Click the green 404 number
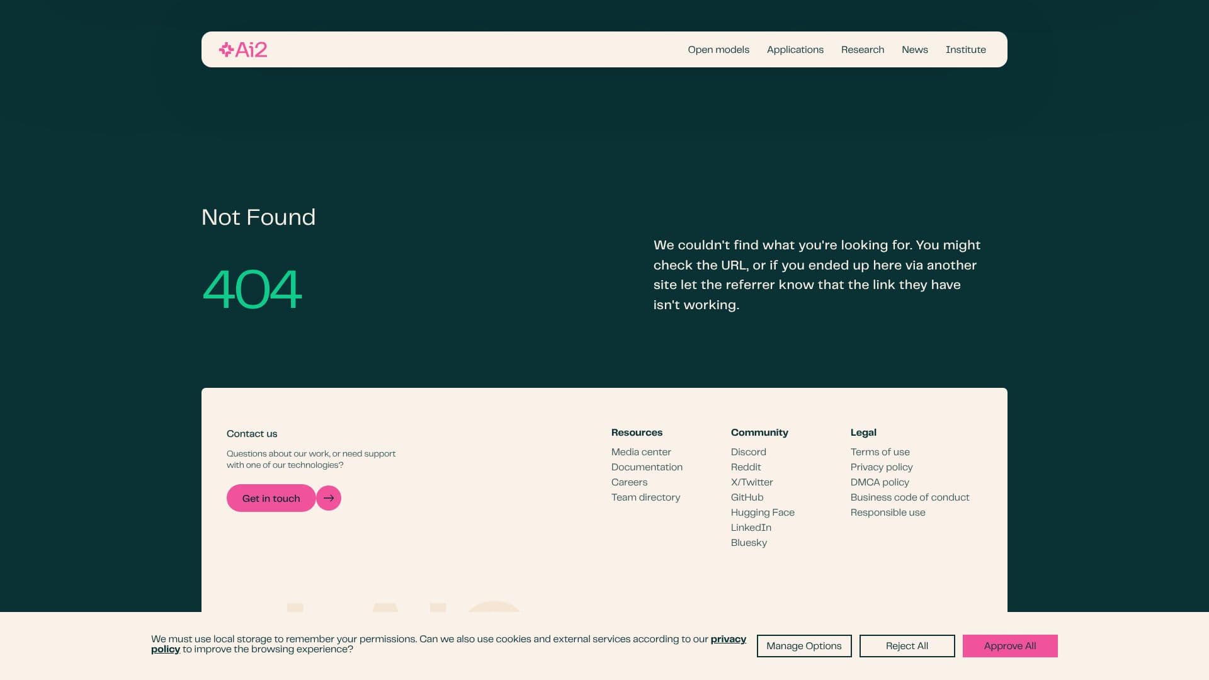The width and height of the screenshot is (1209, 680). (x=252, y=289)
